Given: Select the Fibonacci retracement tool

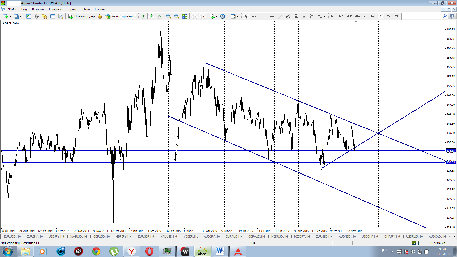Looking at the screenshot, I should coord(296,16).
